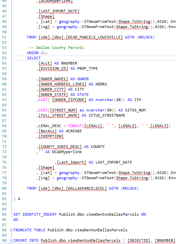Click line number 64 in the gutter

[x=4, y=105]
